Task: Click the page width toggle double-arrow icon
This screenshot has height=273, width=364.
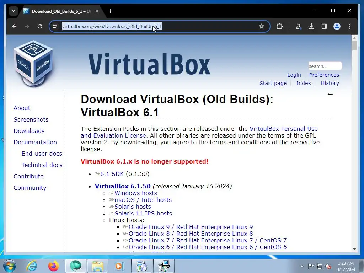Action: click(330, 94)
